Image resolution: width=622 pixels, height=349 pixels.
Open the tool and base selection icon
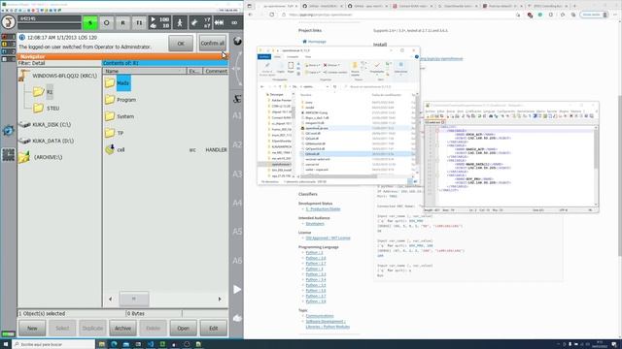200,22
